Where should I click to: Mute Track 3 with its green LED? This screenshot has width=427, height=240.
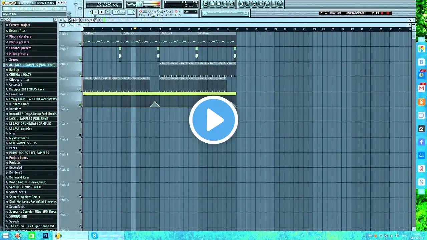(80, 75)
